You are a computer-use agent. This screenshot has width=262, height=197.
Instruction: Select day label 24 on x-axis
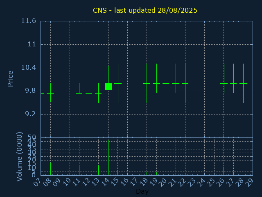pos(201,182)
